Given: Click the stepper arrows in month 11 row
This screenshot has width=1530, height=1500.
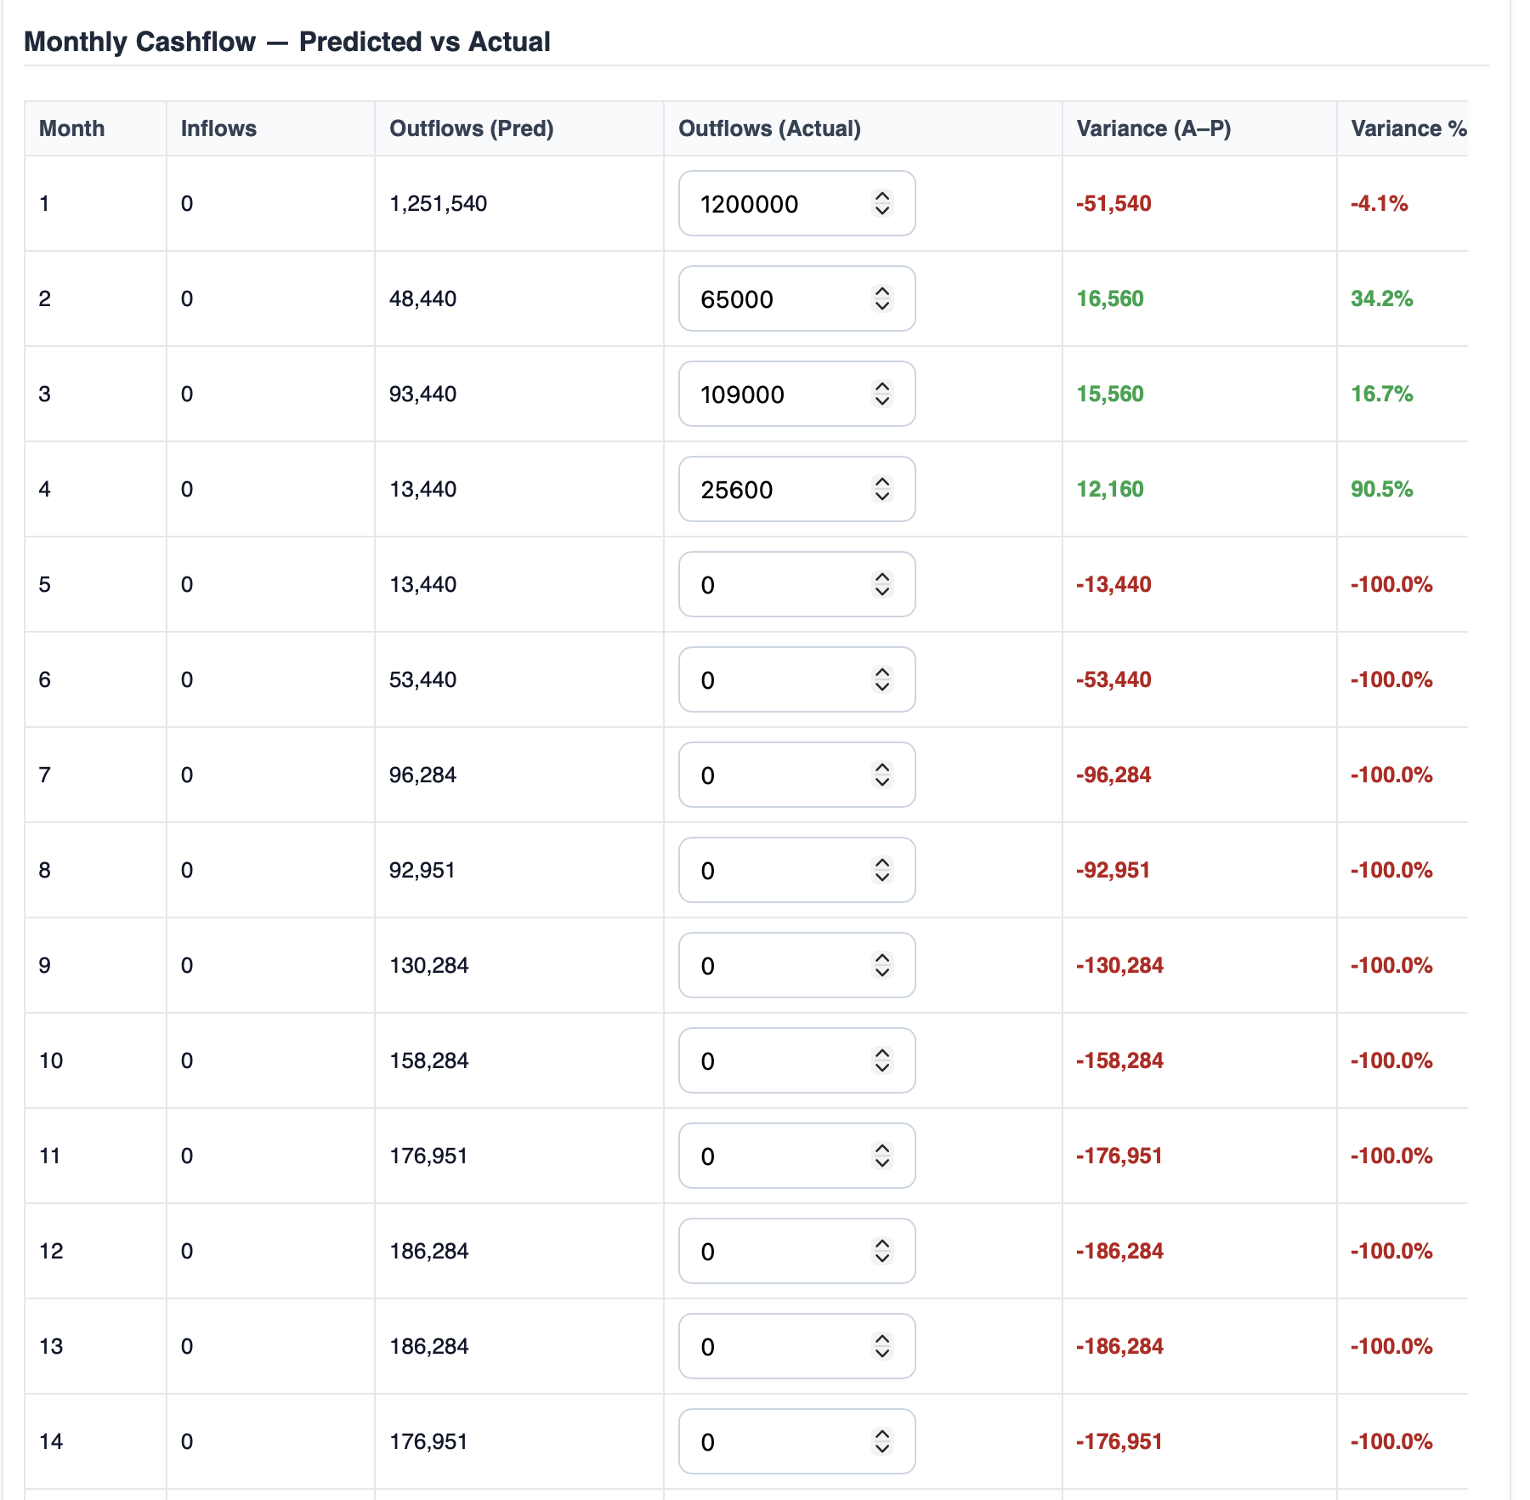Looking at the screenshot, I should coord(882,1156).
